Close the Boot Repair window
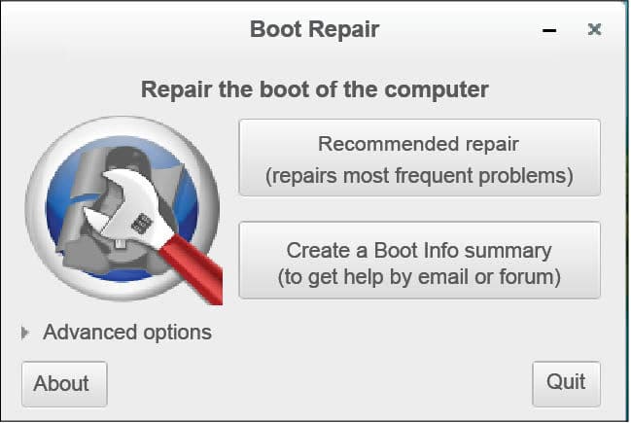The width and height of the screenshot is (631, 423). point(594,30)
